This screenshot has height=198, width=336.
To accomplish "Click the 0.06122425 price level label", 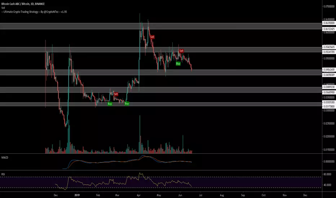I will point(329,29).
